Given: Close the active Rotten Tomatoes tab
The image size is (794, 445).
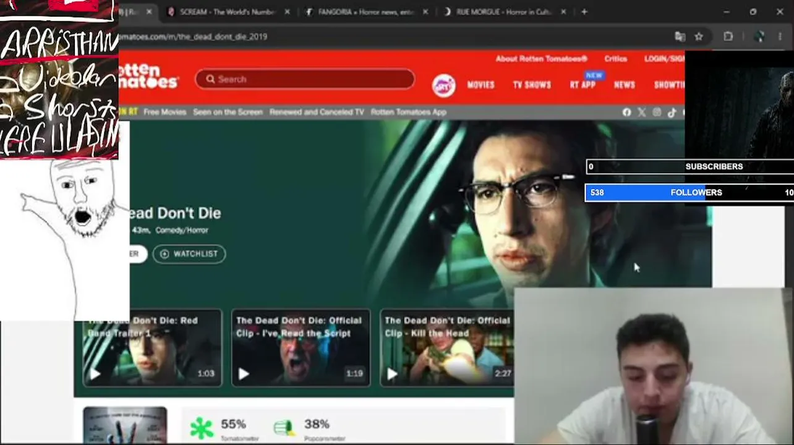Looking at the screenshot, I should coord(148,12).
